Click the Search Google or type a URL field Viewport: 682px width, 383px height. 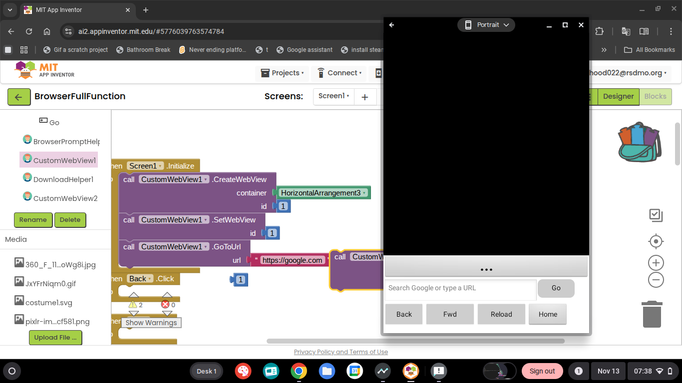tap(460, 288)
